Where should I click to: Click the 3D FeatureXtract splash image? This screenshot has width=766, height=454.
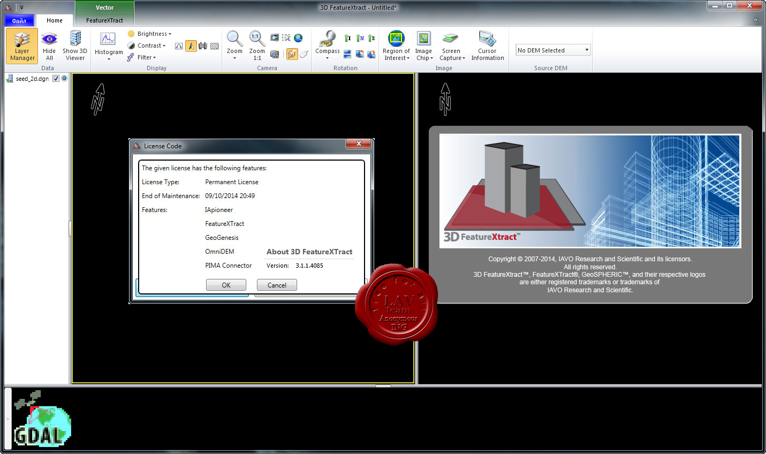[590, 191]
